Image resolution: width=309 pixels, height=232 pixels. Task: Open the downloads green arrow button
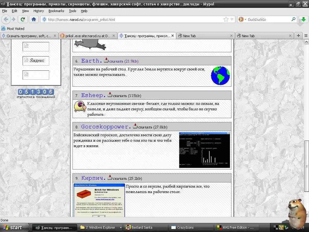304,19
